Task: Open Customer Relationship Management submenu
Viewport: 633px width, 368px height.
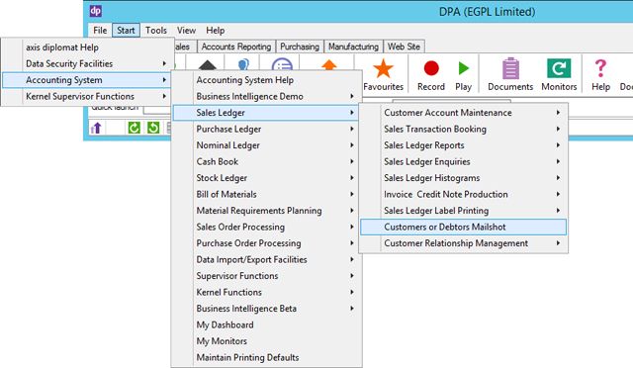Action: (464, 243)
